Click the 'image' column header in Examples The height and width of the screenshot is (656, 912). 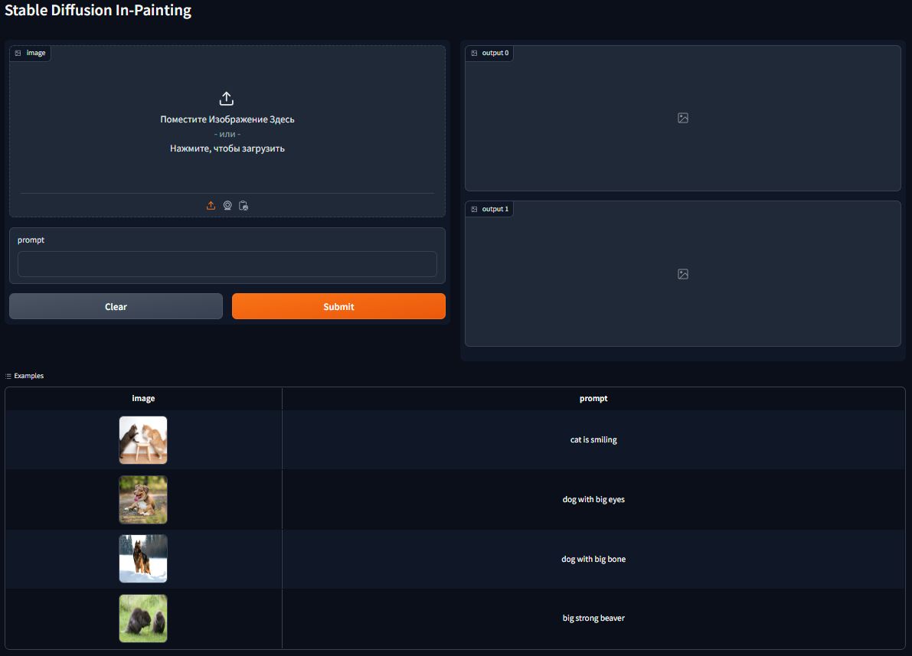tap(143, 398)
